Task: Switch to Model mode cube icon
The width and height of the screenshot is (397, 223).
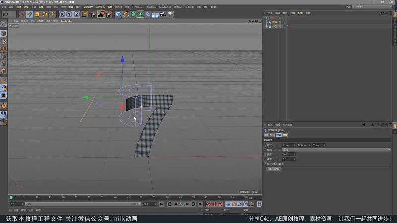Action: point(4,33)
